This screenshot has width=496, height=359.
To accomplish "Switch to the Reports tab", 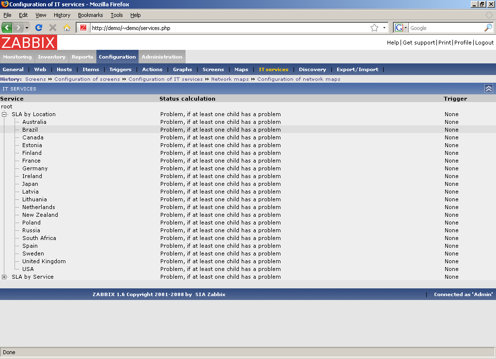I will point(82,57).
